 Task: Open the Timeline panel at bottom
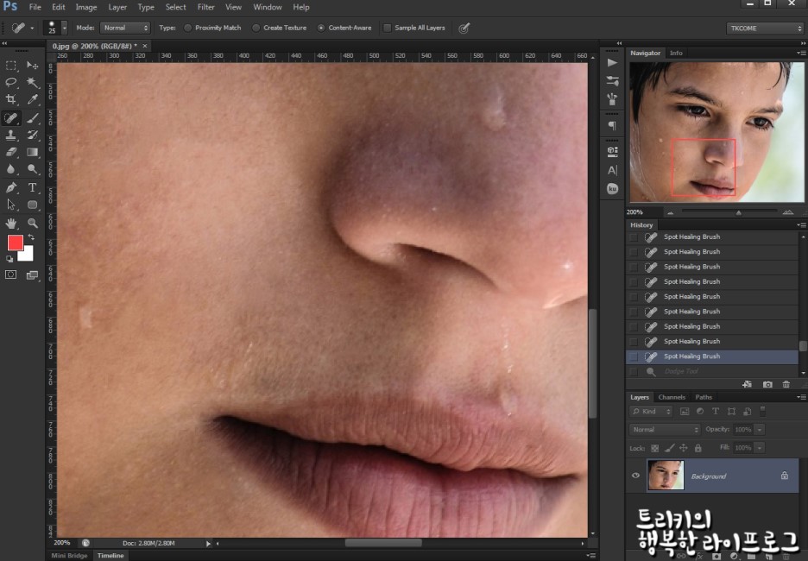pyautogui.click(x=110, y=555)
